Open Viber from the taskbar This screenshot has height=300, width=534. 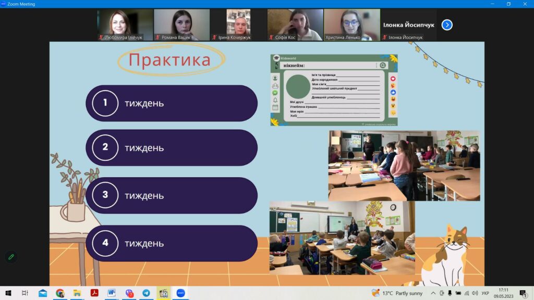[129, 293]
